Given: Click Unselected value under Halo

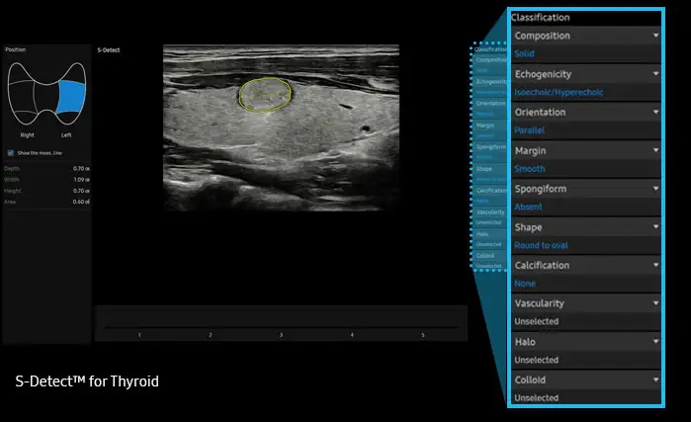Looking at the screenshot, I should click(537, 360).
